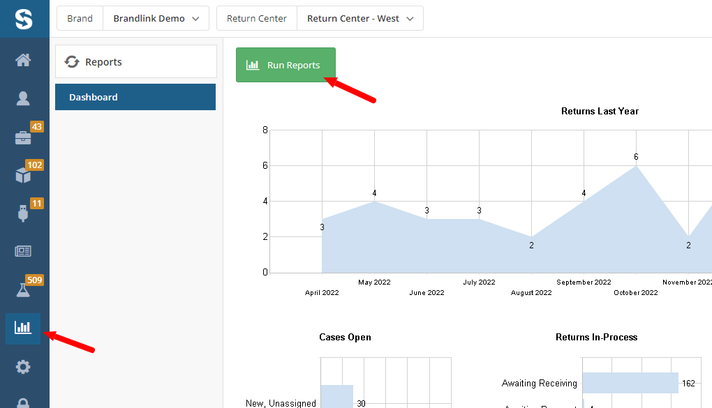Open Settings via the gear icon
712x408 pixels.
(x=23, y=366)
